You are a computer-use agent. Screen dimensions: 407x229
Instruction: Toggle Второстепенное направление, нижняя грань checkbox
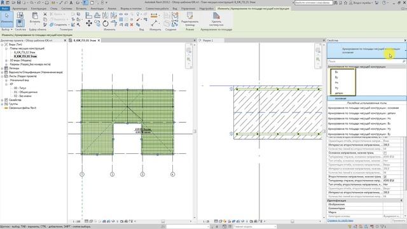[x=385, y=177]
